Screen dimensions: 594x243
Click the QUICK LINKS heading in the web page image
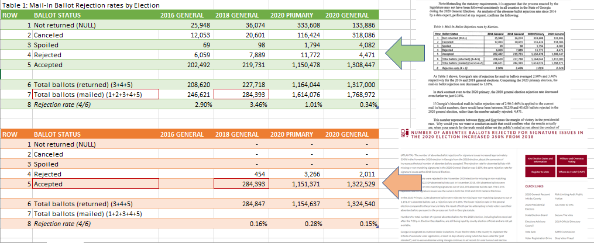(534, 186)
